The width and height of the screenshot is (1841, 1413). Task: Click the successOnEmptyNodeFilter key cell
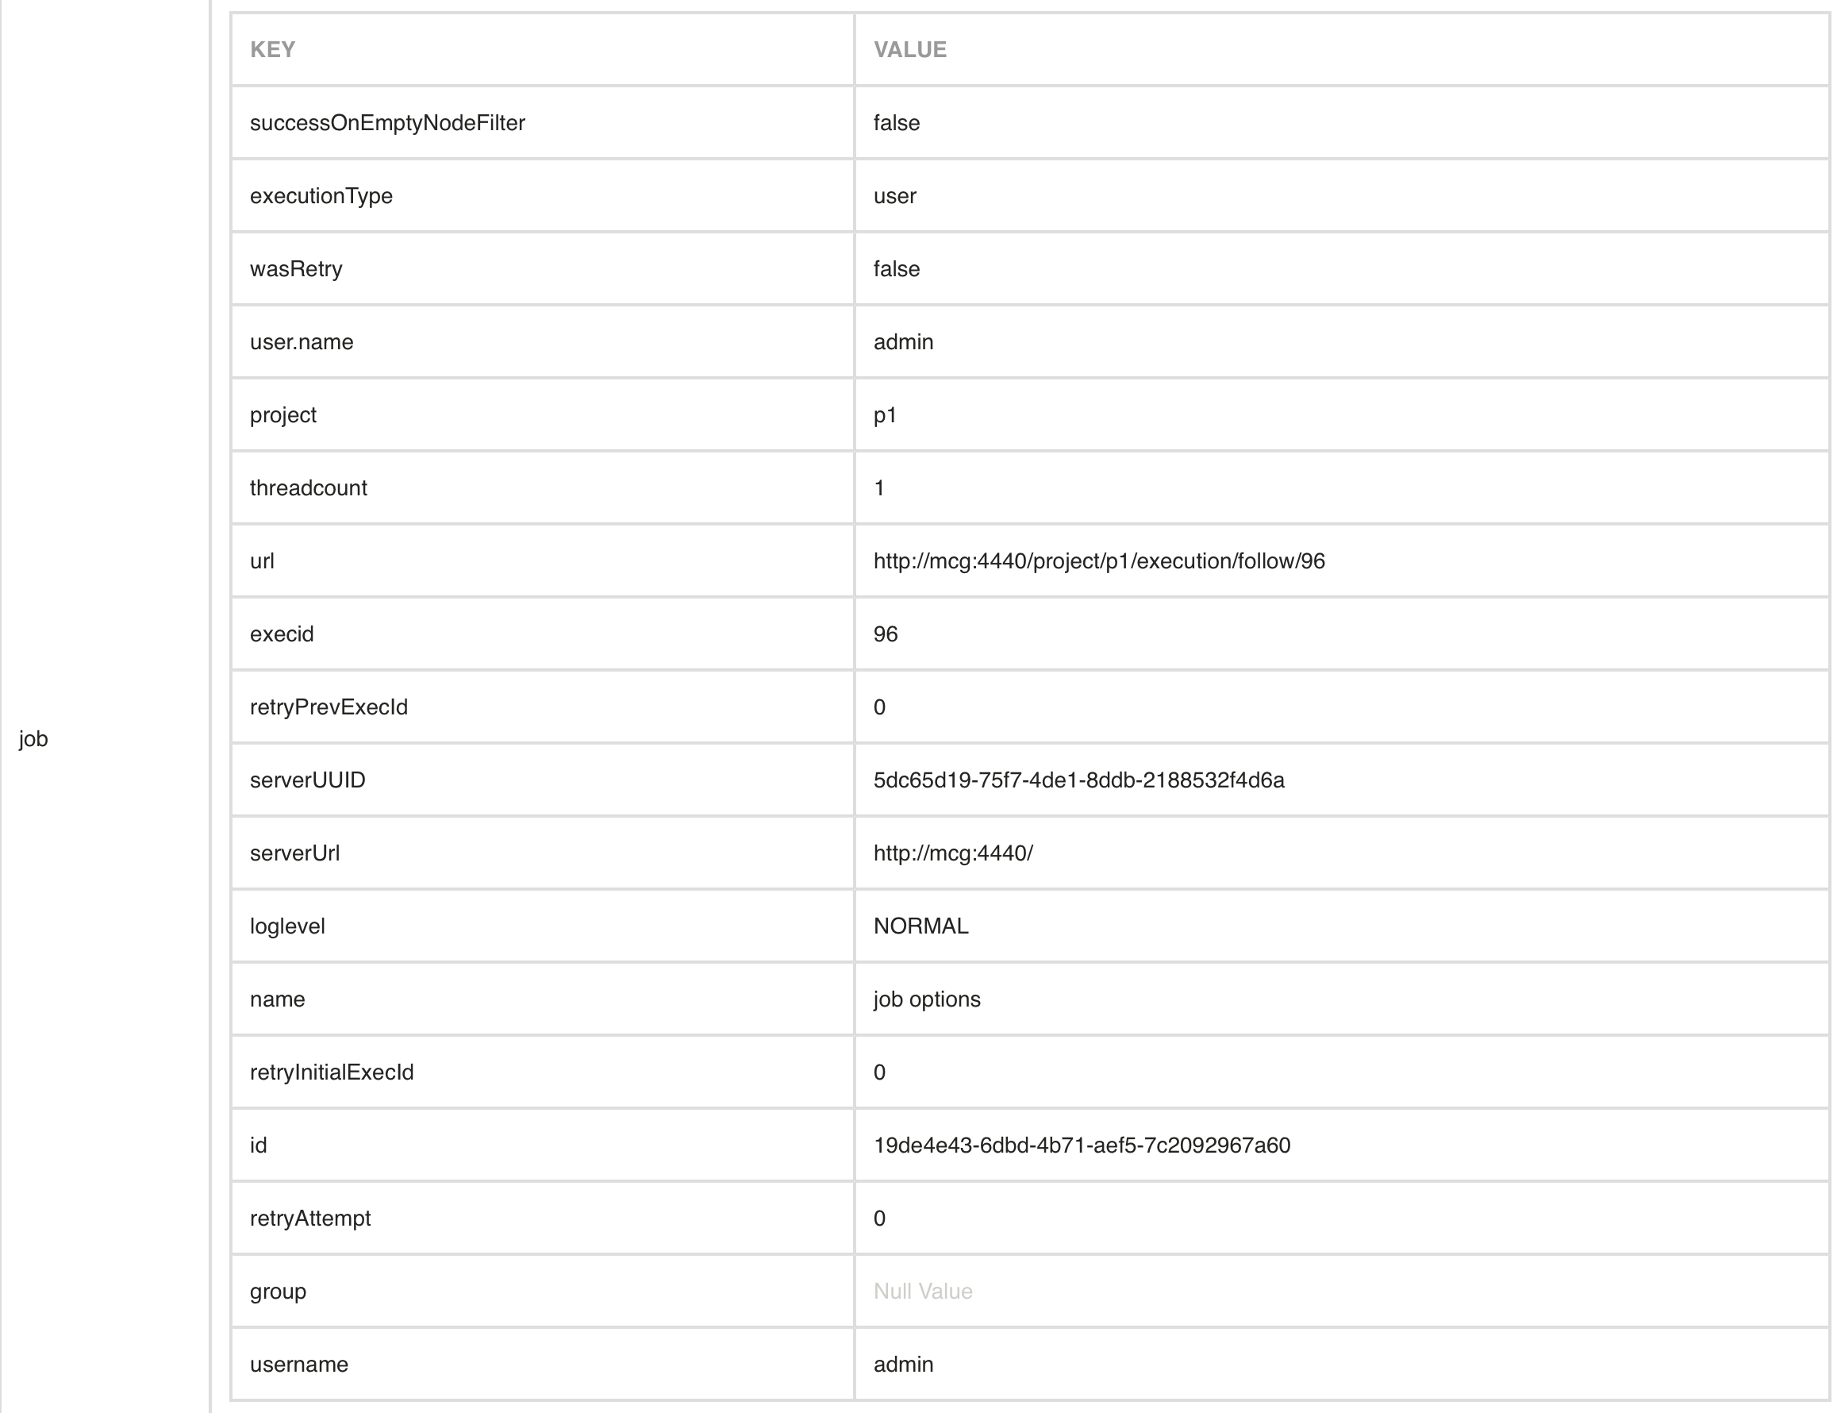[542, 123]
